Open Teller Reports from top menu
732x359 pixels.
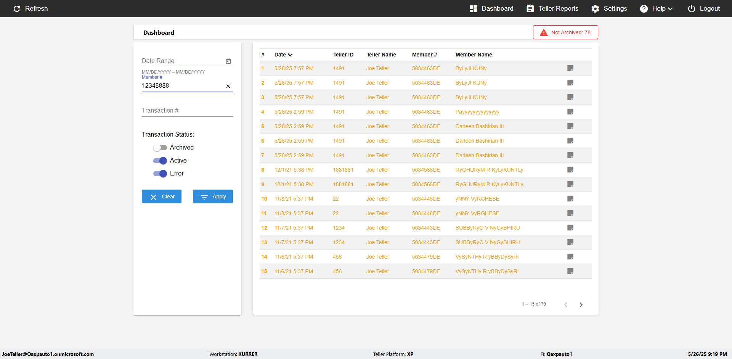(552, 8)
